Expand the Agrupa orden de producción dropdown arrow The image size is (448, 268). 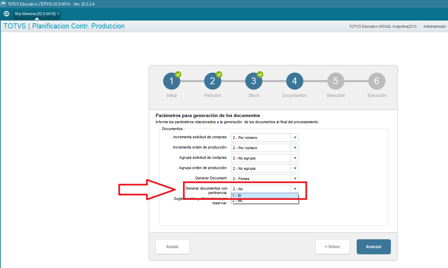pyautogui.click(x=294, y=168)
